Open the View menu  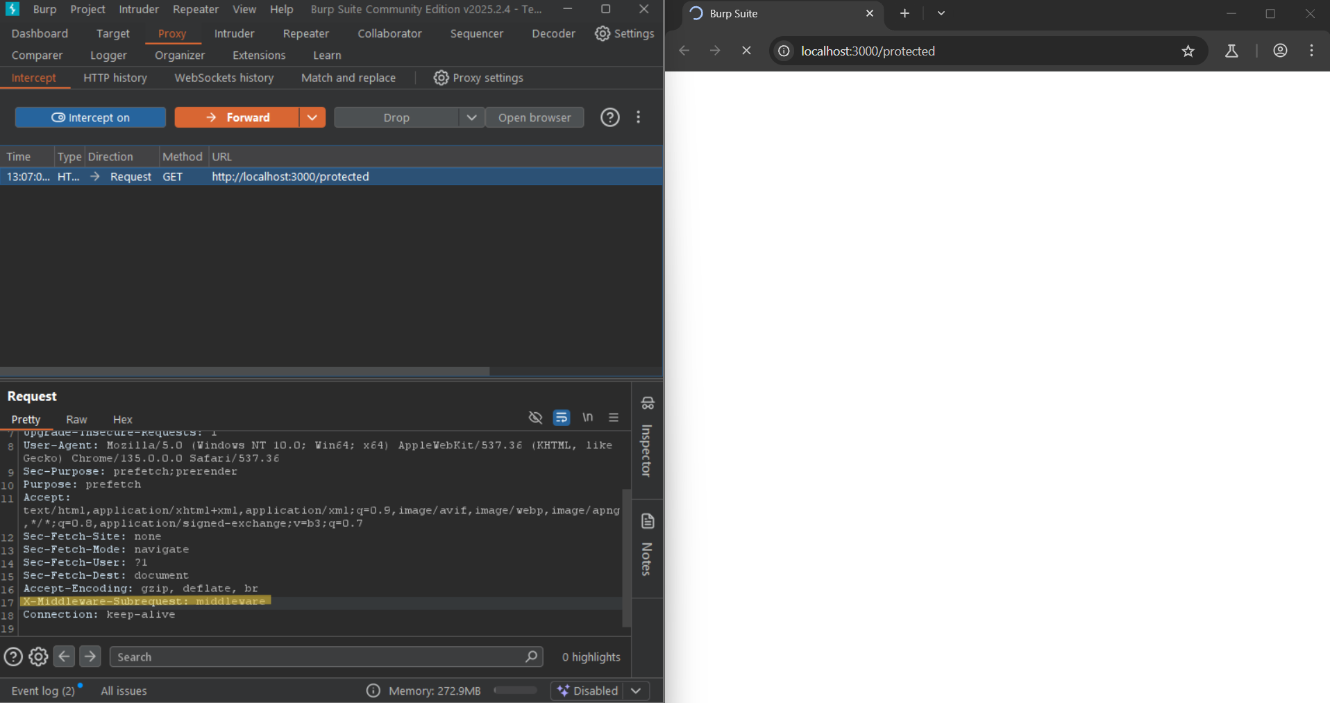pos(244,9)
